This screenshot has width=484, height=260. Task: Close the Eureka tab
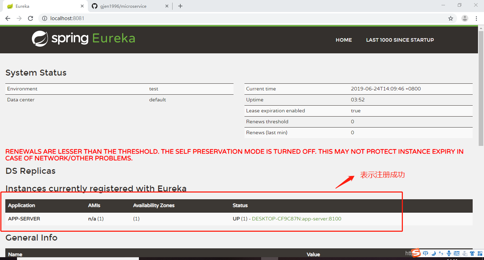pos(82,6)
